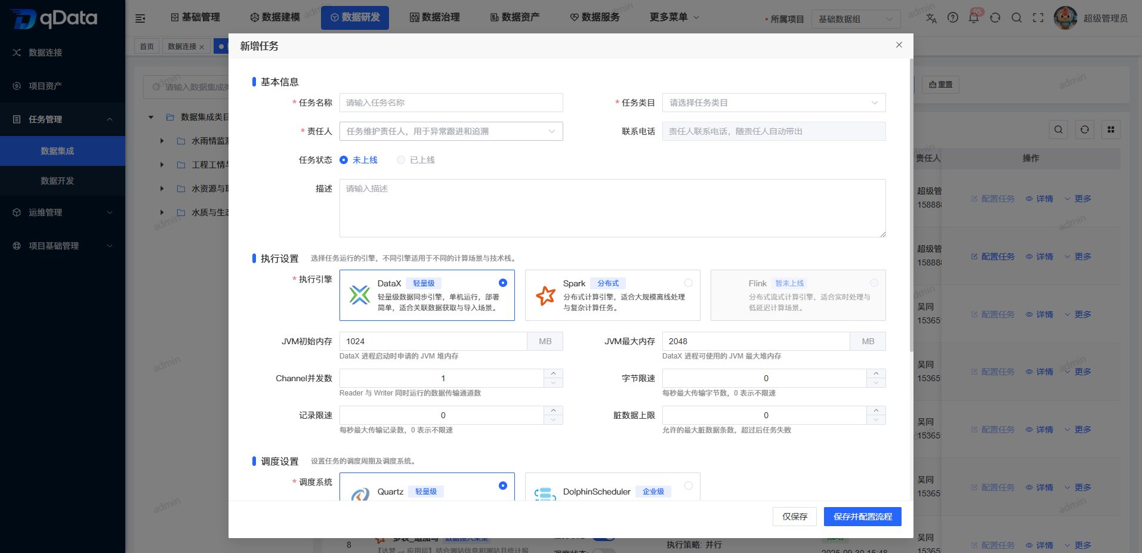Open 更多菜单 dropdown in top nav
This screenshot has height=553, width=1142.
tap(674, 17)
